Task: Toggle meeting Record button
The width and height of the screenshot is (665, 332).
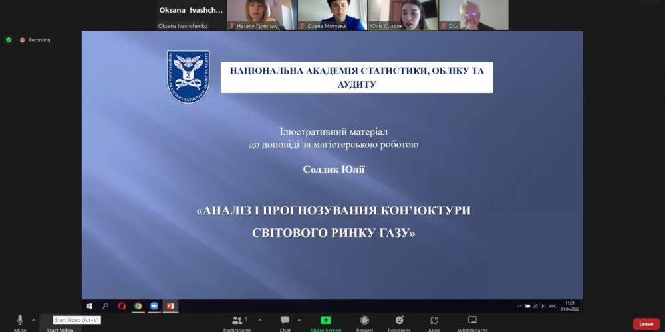Action: click(x=364, y=321)
